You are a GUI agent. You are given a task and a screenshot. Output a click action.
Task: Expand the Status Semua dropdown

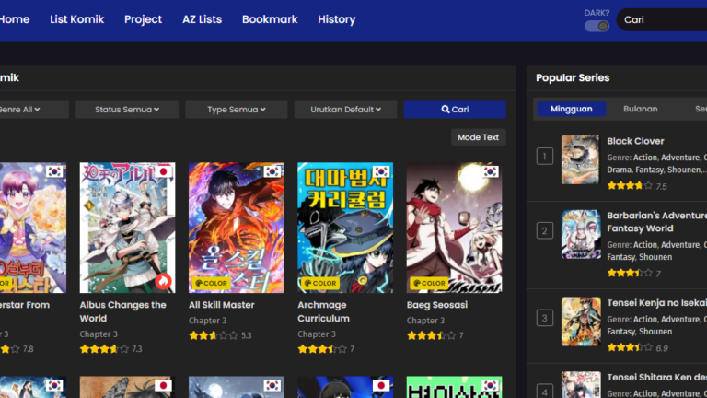(x=127, y=110)
